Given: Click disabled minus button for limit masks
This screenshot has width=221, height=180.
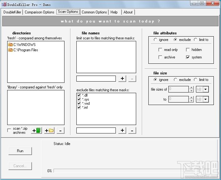Looking at the screenshot, I should click(x=132, y=78).
